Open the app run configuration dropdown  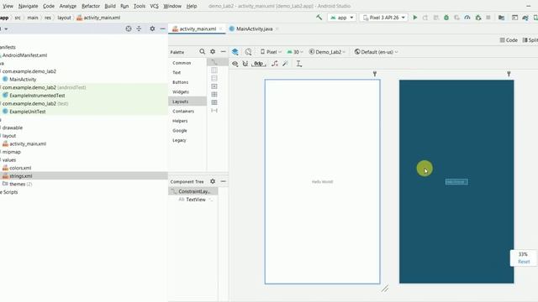(x=342, y=18)
